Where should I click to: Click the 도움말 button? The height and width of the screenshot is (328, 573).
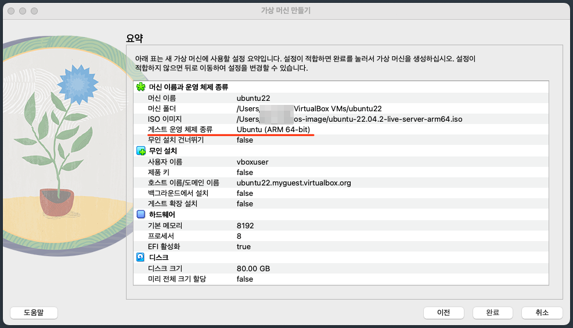(x=34, y=313)
